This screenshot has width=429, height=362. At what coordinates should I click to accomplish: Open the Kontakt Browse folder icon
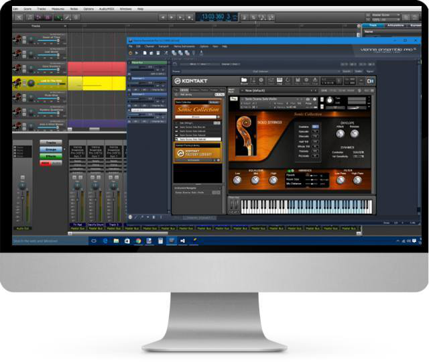click(244, 80)
